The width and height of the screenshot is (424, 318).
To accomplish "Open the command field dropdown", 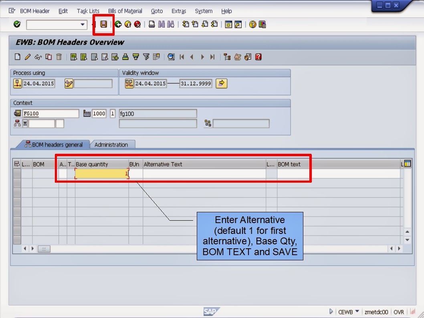I will click(x=83, y=24).
